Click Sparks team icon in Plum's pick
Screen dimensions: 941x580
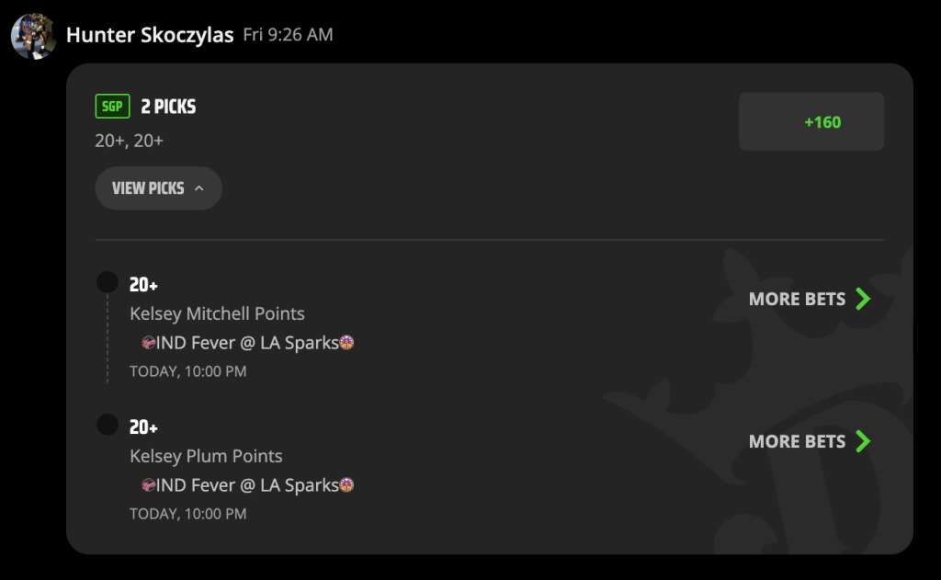347,485
